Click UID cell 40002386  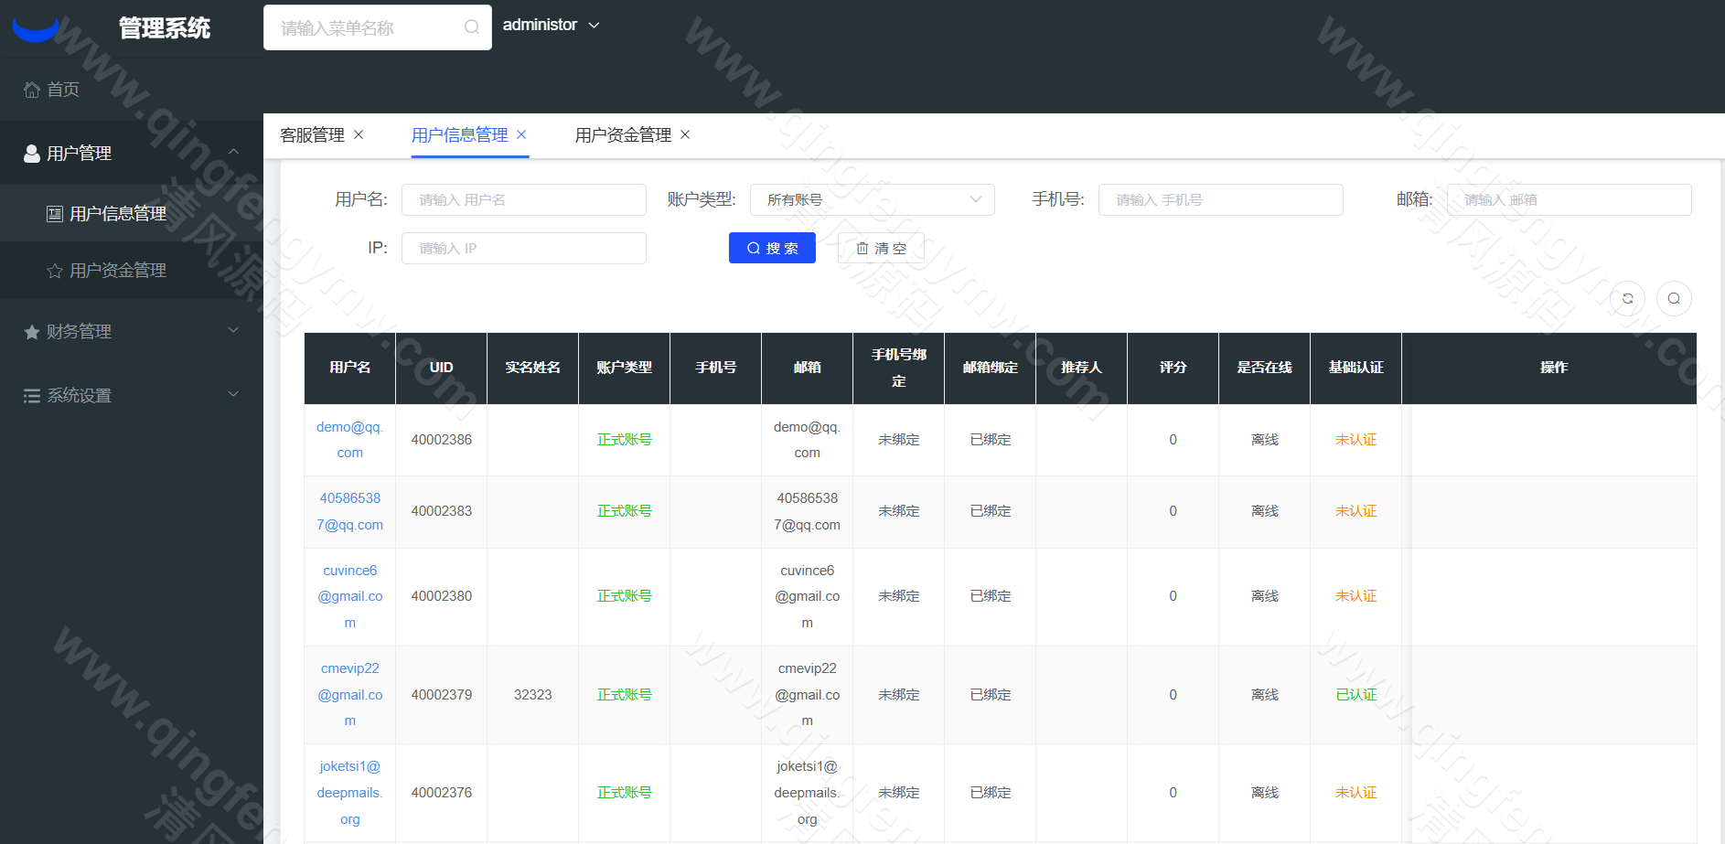coord(442,440)
